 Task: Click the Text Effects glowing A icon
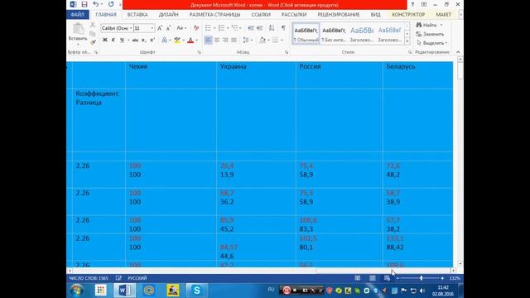click(164, 41)
